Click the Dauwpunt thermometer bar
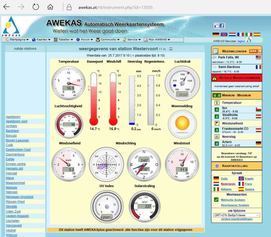Viewport: 271px width, 237px height. pyautogui.click(x=94, y=99)
